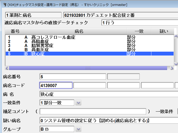The height and width of the screenshot is (133, 178).
Task: Click the 番号 column header
Action: [15, 31]
